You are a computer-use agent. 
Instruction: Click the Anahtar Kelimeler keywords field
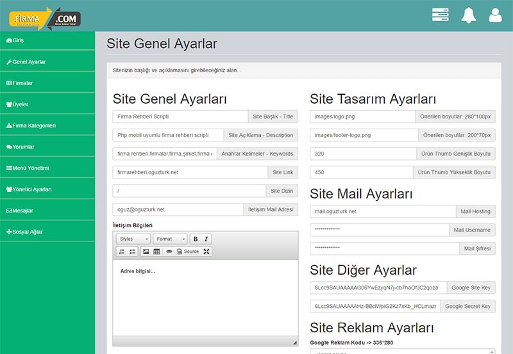(x=165, y=154)
